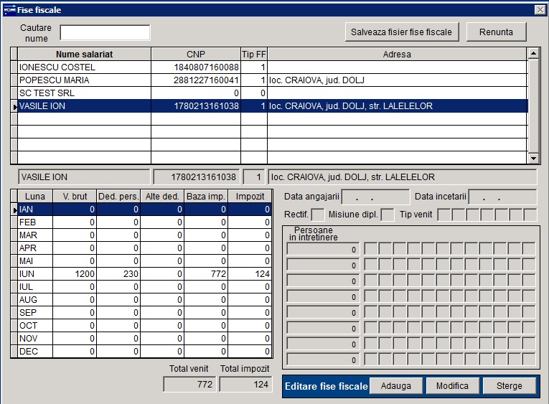Viewport: 549px width, 404px height.
Task: Click the Total impozit field showing 124
Action: click(x=245, y=385)
